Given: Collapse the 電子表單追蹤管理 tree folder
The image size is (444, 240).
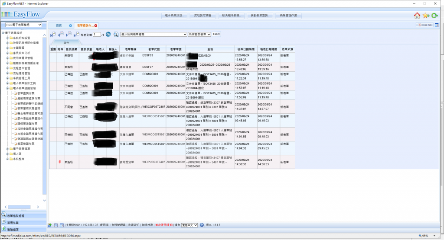Looking at the screenshot, I should [7, 88].
